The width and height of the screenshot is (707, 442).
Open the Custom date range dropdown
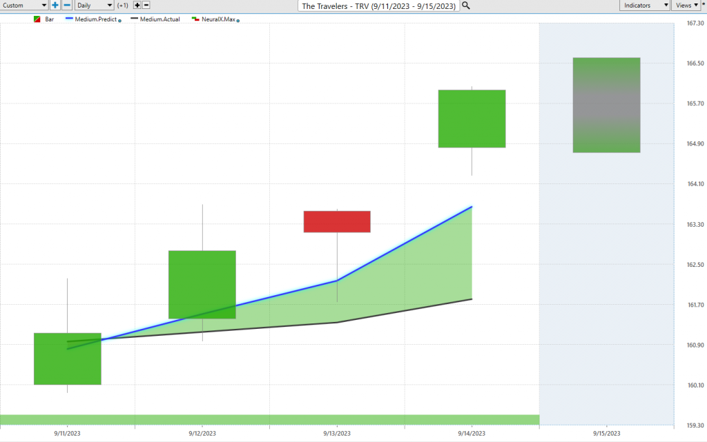click(24, 6)
